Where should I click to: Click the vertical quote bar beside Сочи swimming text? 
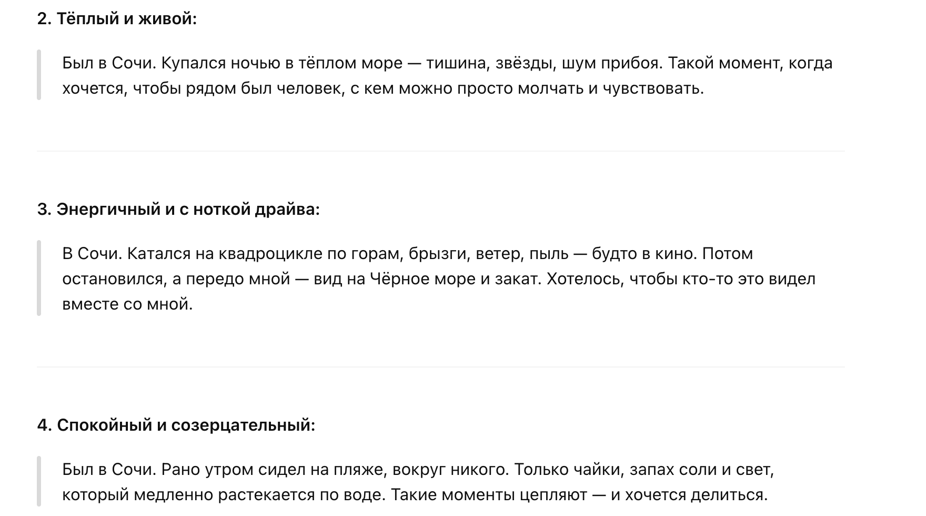pos(39,75)
